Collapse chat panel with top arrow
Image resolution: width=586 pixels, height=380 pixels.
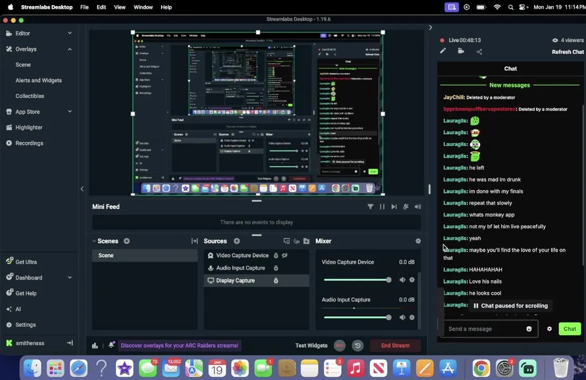click(430, 27)
